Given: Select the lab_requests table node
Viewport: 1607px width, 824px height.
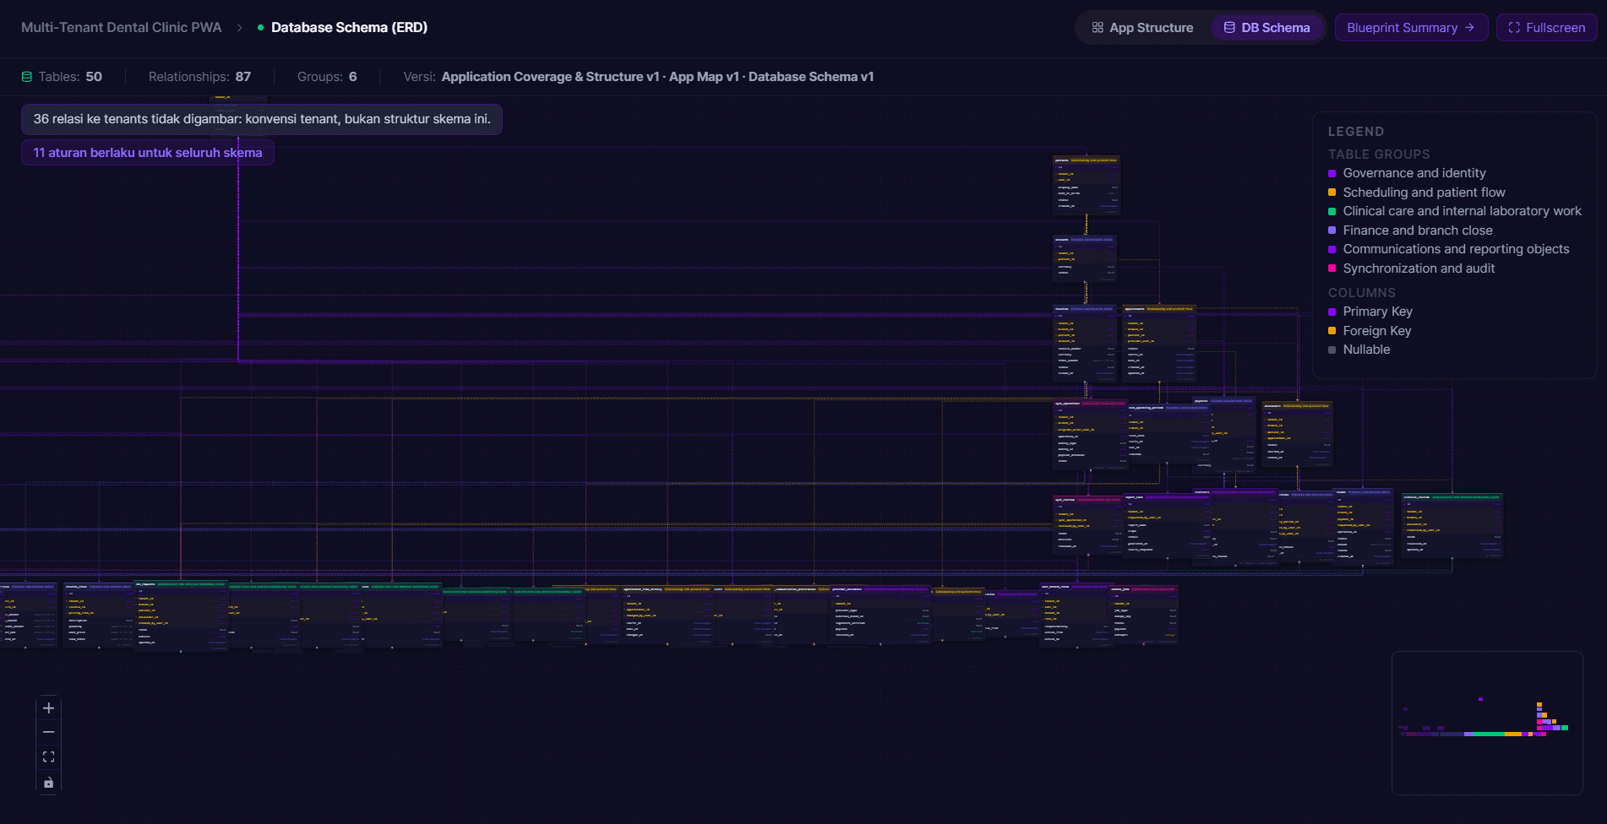Looking at the screenshot, I should tap(181, 615).
